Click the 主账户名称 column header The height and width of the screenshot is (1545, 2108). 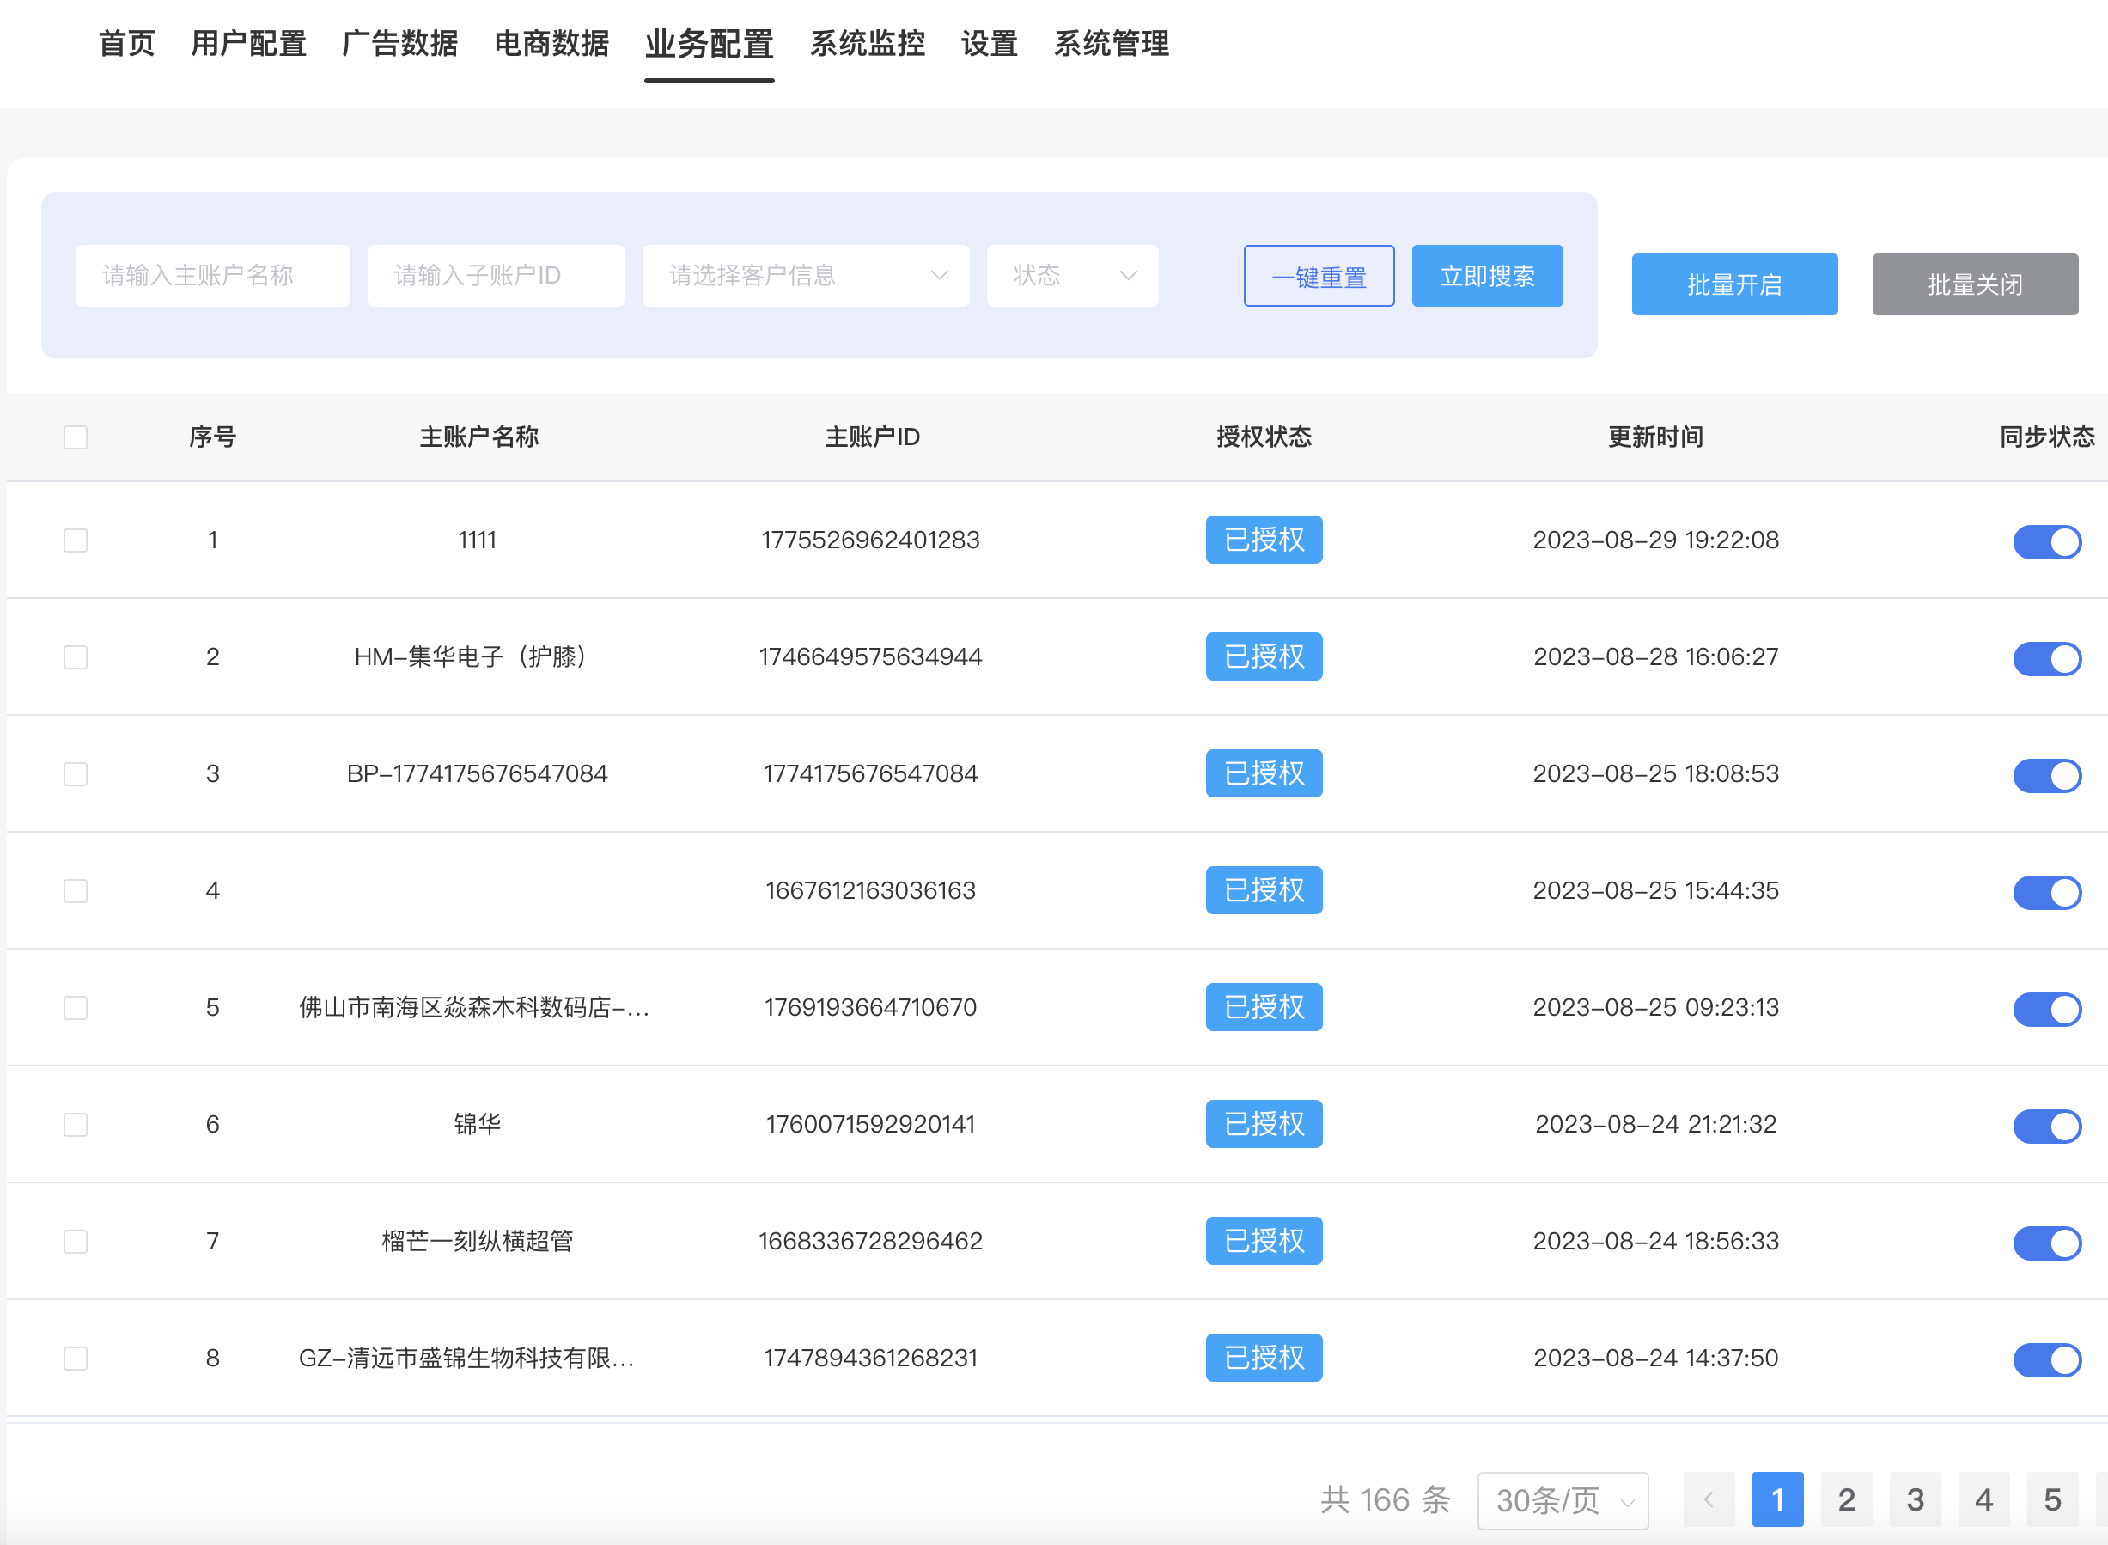[478, 437]
